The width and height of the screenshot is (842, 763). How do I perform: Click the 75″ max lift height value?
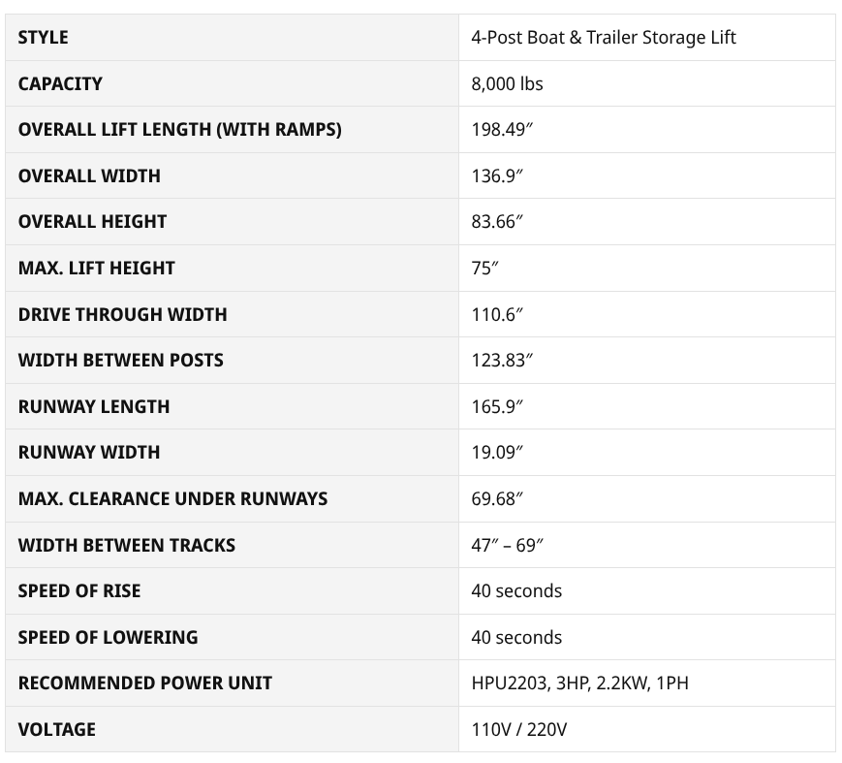click(484, 269)
